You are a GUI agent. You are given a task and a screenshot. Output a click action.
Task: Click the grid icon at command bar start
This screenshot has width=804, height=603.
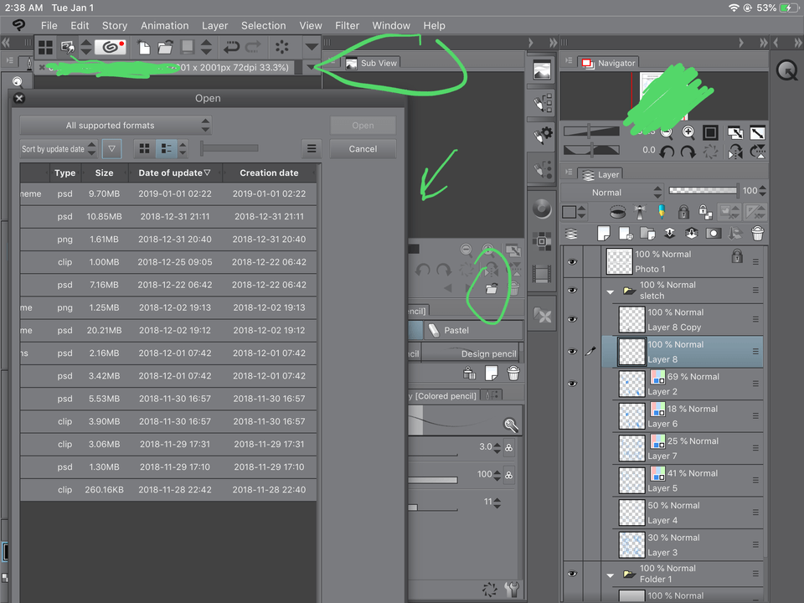coord(45,48)
